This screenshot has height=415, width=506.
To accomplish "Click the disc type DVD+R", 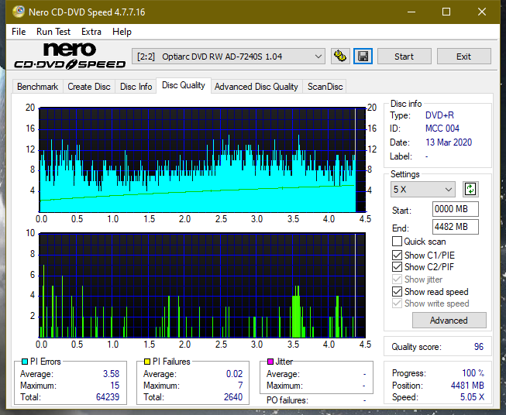I will pyautogui.click(x=439, y=115).
